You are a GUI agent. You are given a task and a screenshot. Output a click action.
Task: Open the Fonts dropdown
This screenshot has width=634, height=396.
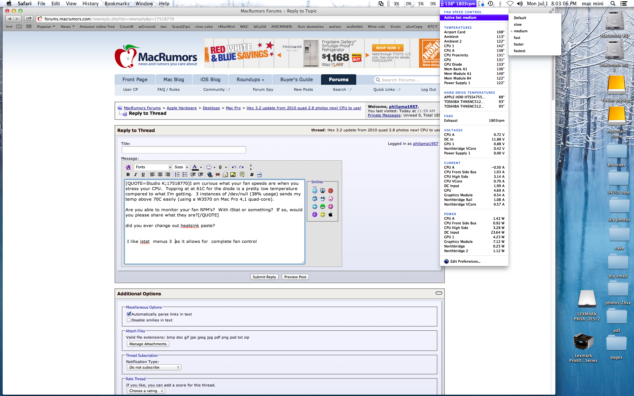tap(154, 167)
